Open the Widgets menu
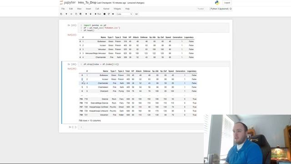The image size is (291, 164). [x=117, y=9]
